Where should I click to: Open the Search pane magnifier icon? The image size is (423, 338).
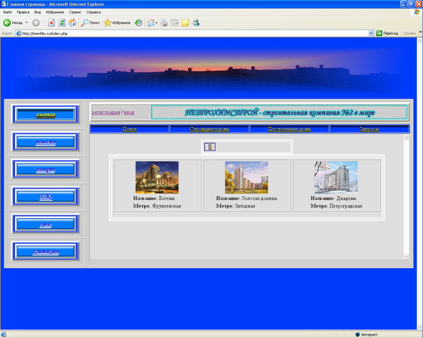[85, 23]
